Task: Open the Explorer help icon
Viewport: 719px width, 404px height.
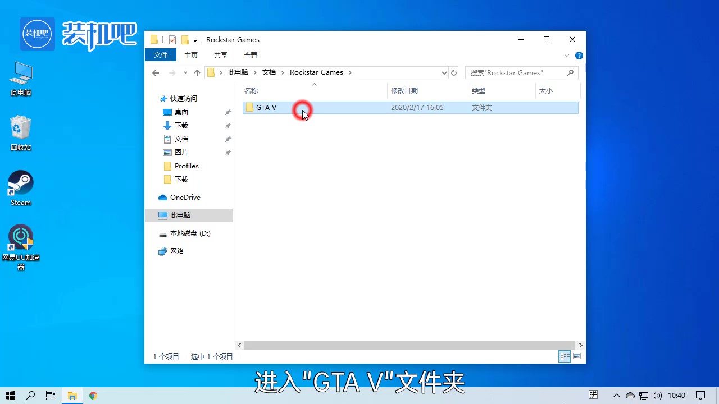Action: click(x=579, y=56)
